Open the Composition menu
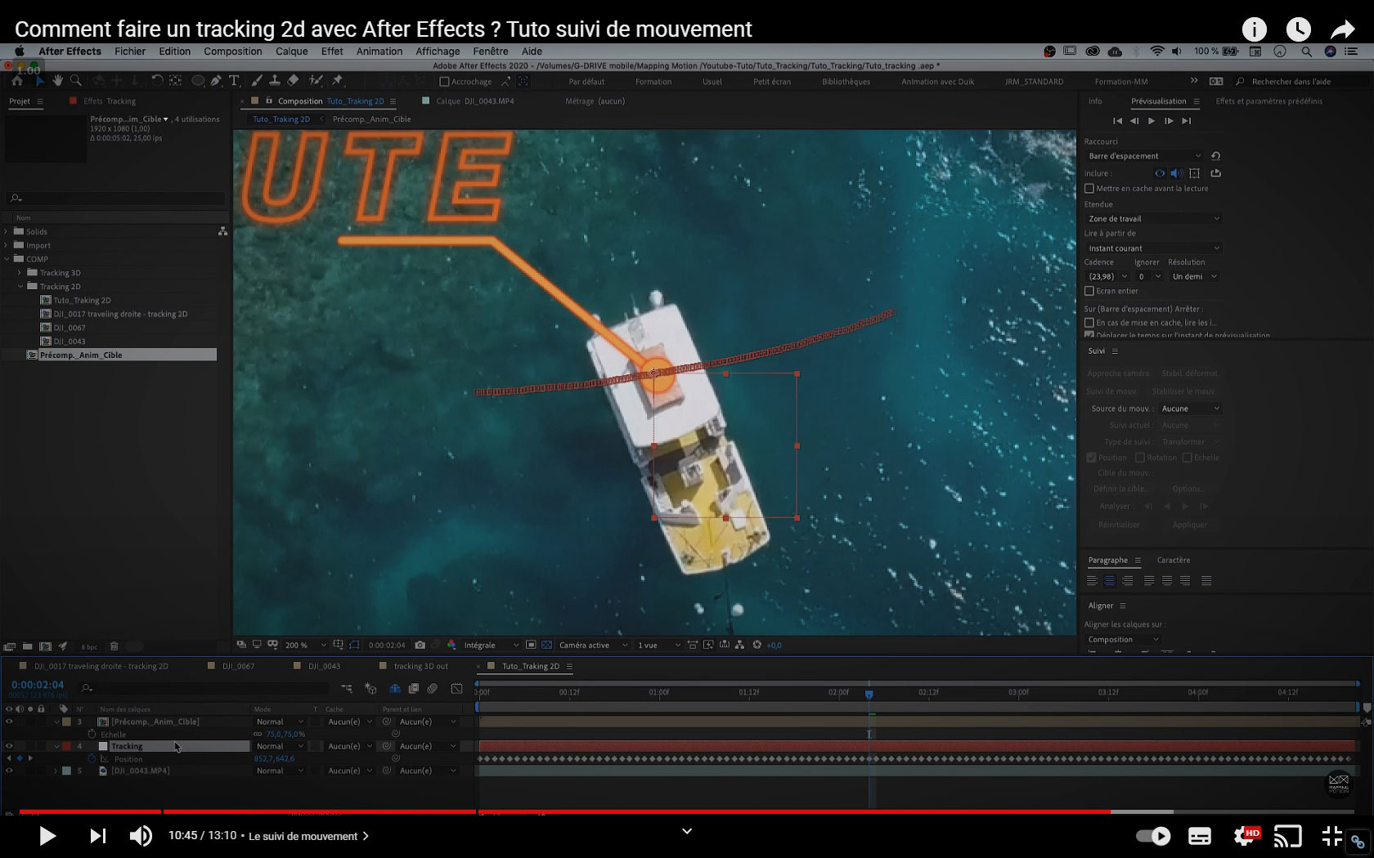1374x858 pixels. (233, 51)
